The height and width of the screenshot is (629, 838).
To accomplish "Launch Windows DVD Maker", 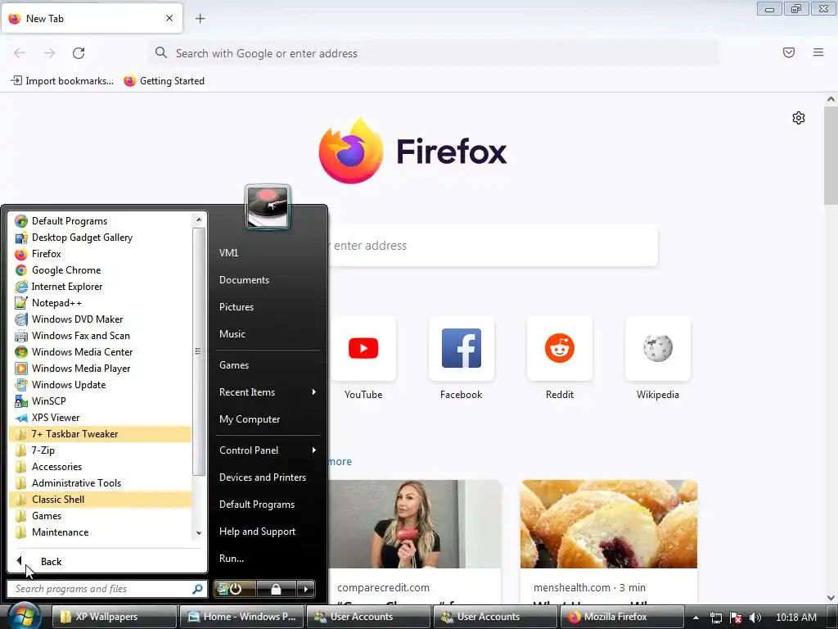I will pyautogui.click(x=100, y=319).
